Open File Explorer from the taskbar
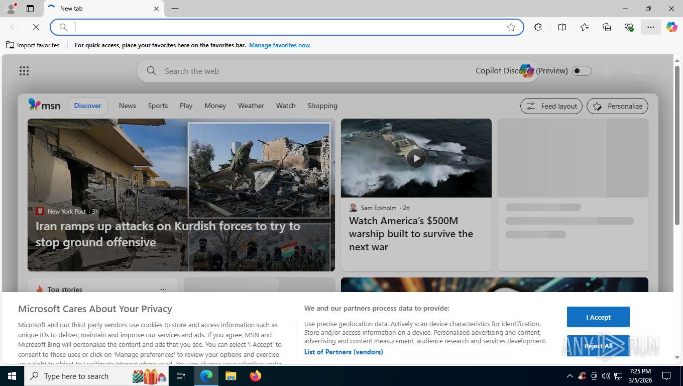 tap(231, 376)
